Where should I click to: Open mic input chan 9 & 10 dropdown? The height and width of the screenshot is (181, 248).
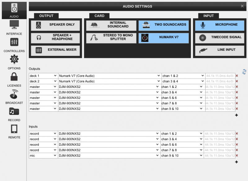[x=182, y=156]
